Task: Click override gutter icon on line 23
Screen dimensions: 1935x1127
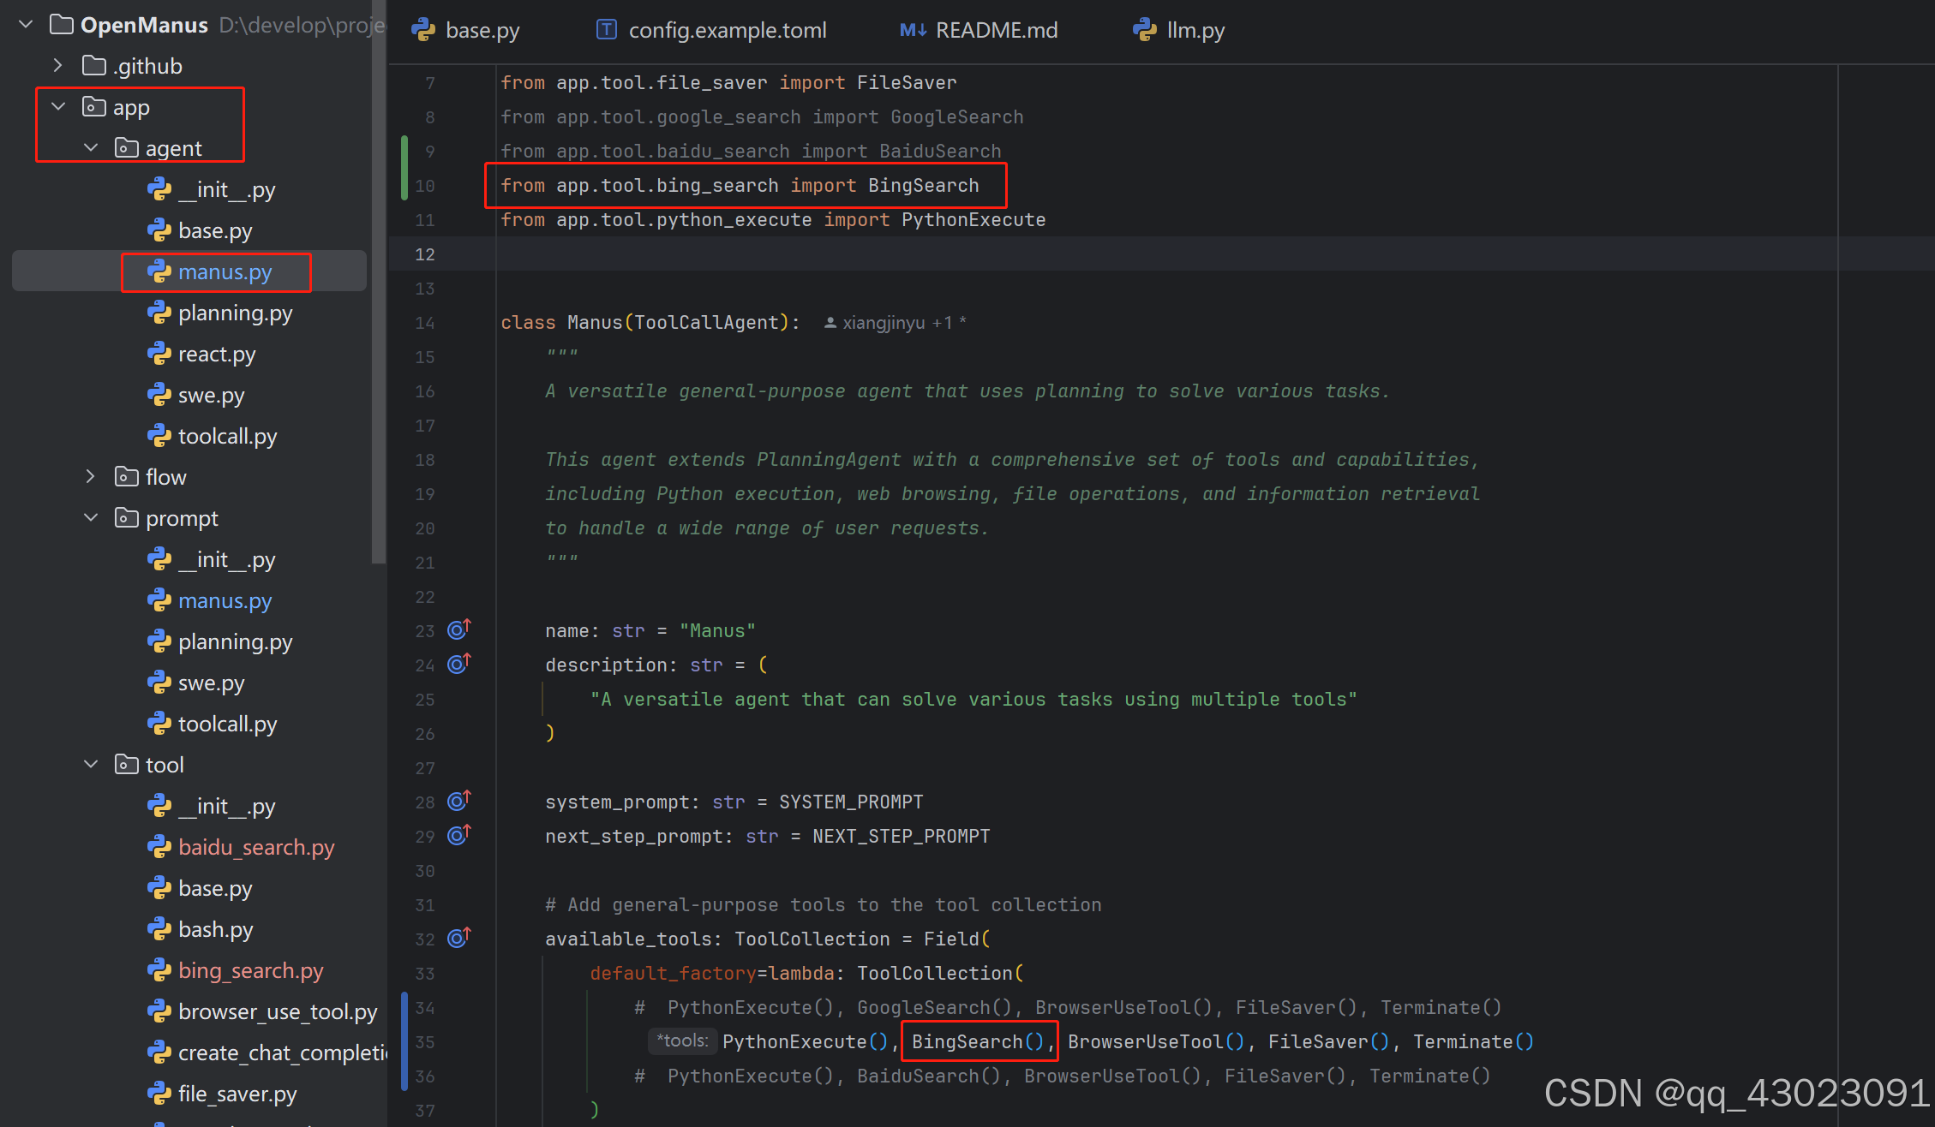Action: tap(458, 630)
